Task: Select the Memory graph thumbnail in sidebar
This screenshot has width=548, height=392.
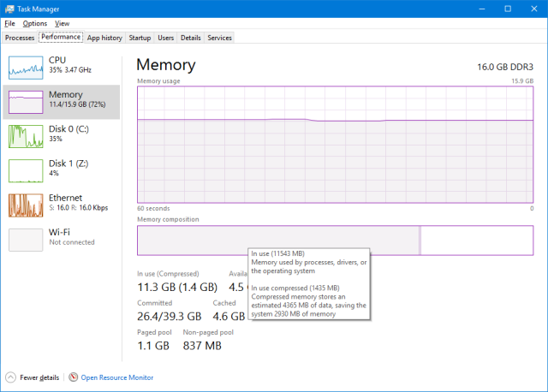Action: coord(26,102)
